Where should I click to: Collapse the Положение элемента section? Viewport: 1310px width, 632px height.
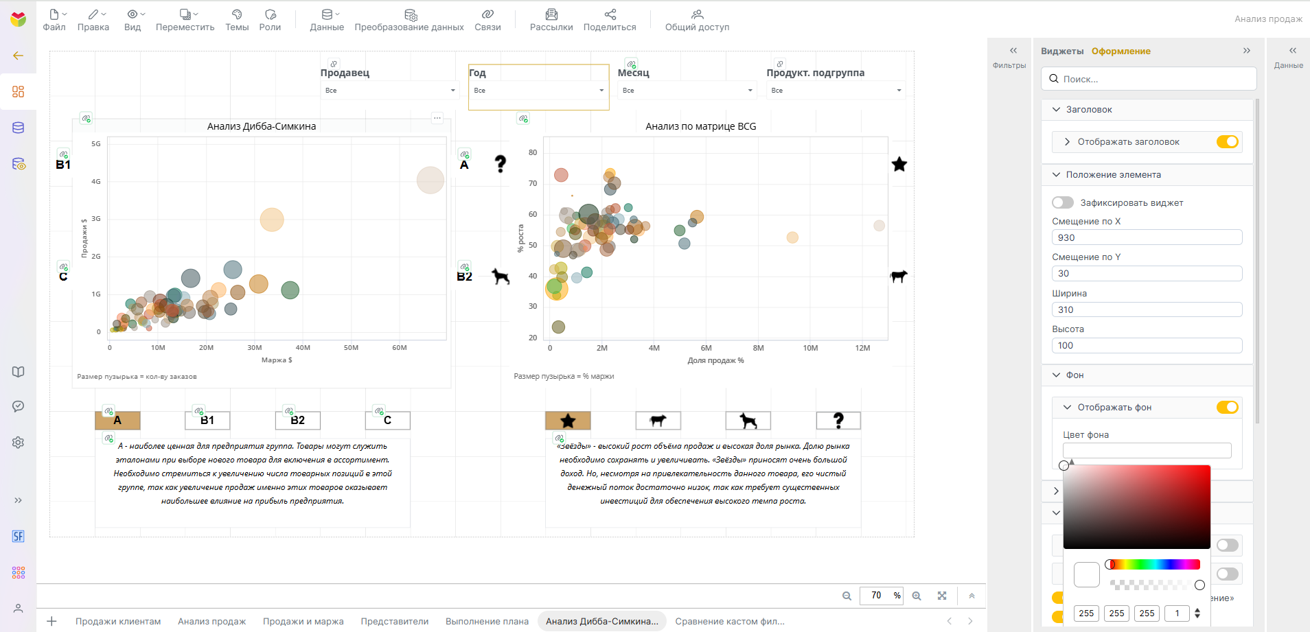[x=1056, y=174]
